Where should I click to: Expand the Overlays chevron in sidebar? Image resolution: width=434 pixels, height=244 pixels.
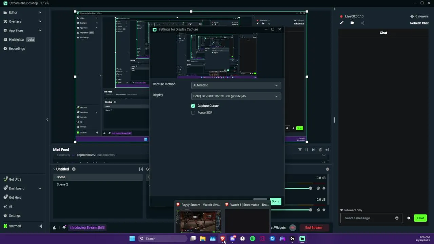point(40,21)
